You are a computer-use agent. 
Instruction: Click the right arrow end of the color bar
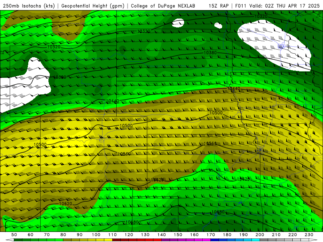pyautogui.click(x=313, y=240)
